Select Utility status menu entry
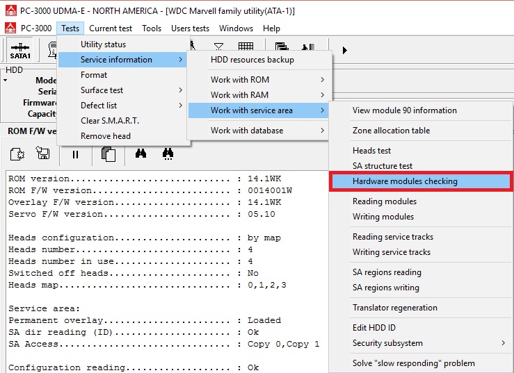Screen dimensions: 514x373 122,44
